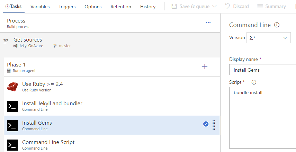Go to the History tab
296x152 pixels.
tap(148, 7)
